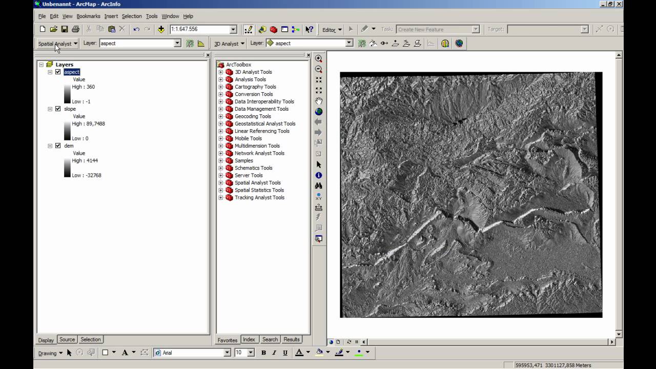Image resolution: width=656 pixels, height=369 pixels.
Task: Select the Drawing text tool
Action: 125,353
